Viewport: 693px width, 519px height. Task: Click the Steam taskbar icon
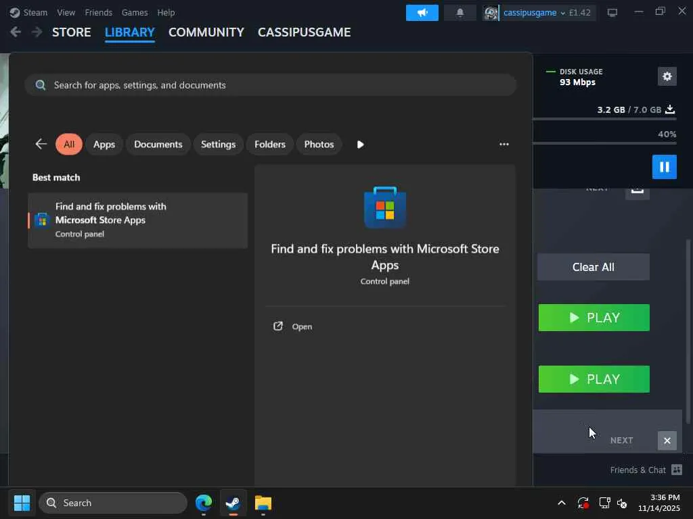coord(233,503)
